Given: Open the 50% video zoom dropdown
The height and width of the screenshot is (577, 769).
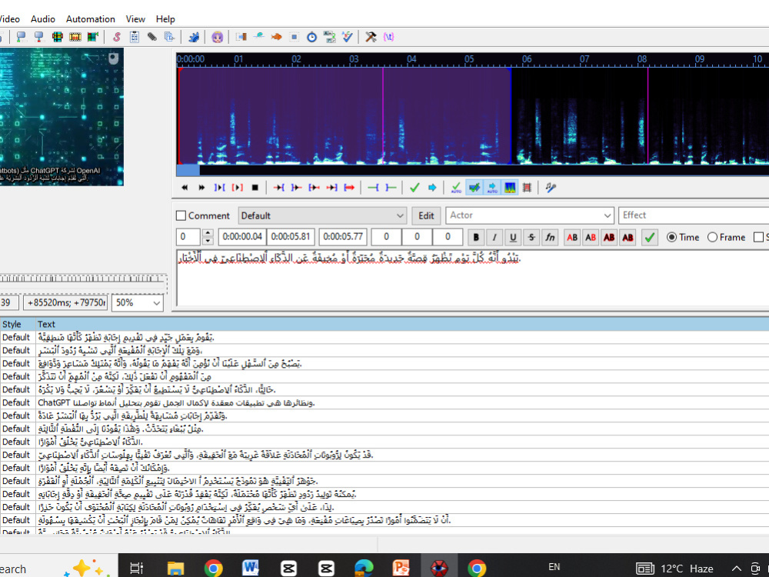Looking at the screenshot, I should pyautogui.click(x=138, y=302).
